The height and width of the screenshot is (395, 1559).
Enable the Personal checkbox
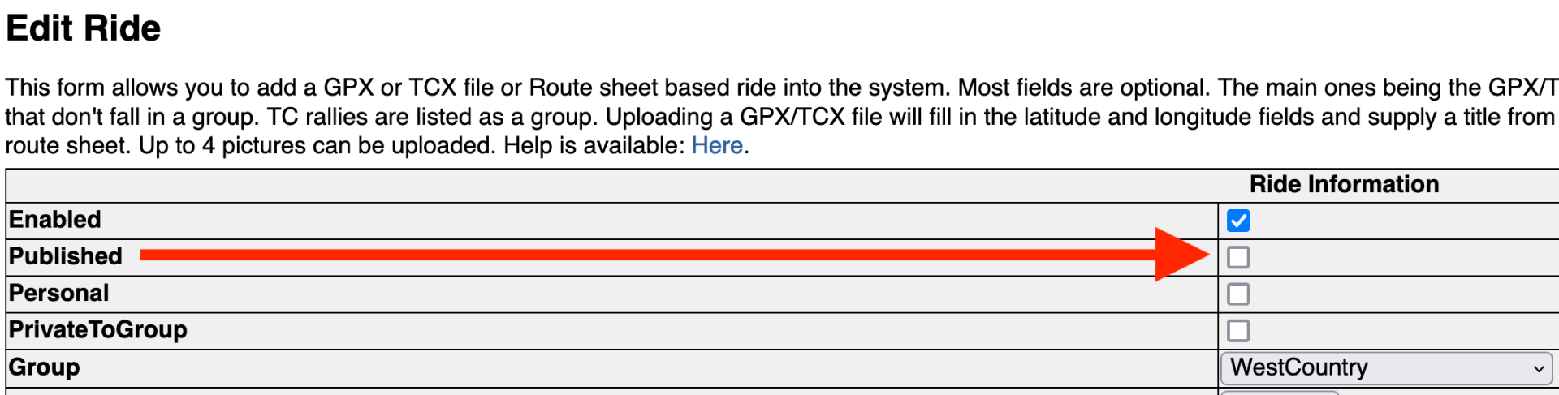click(x=1237, y=294)
